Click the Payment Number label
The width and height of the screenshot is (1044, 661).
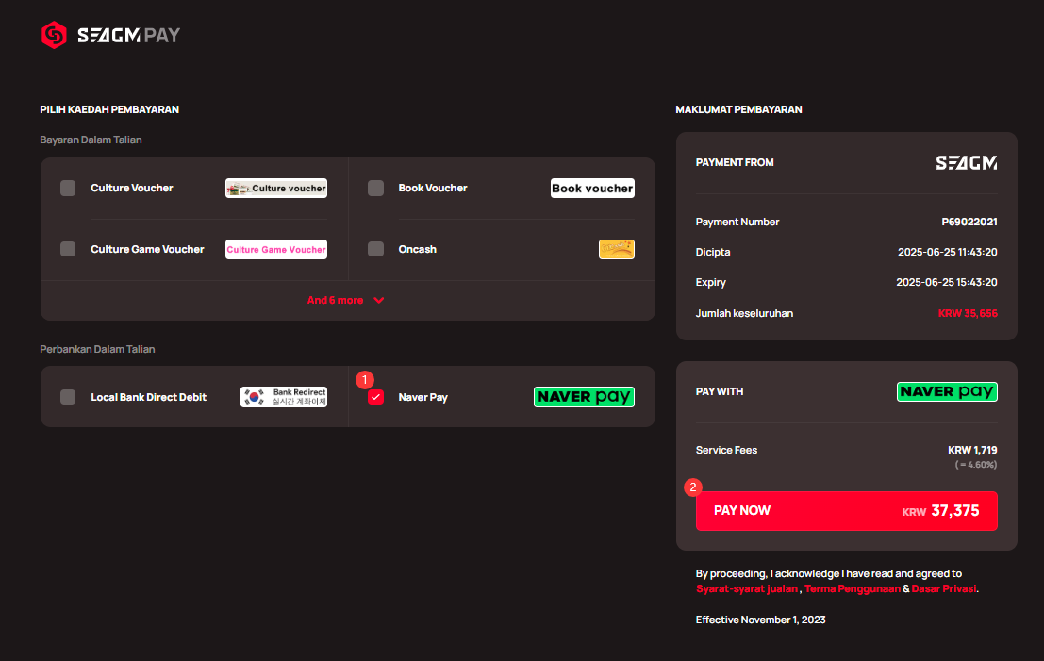[x=737, y=223]
